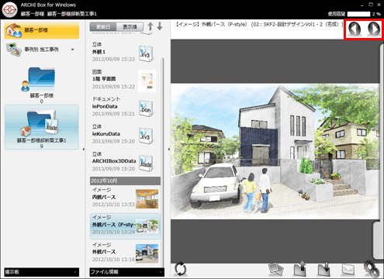Click the 顧客一郎様 yellow header button
Screen dimensions: 384x279
(x=42, y=30)
